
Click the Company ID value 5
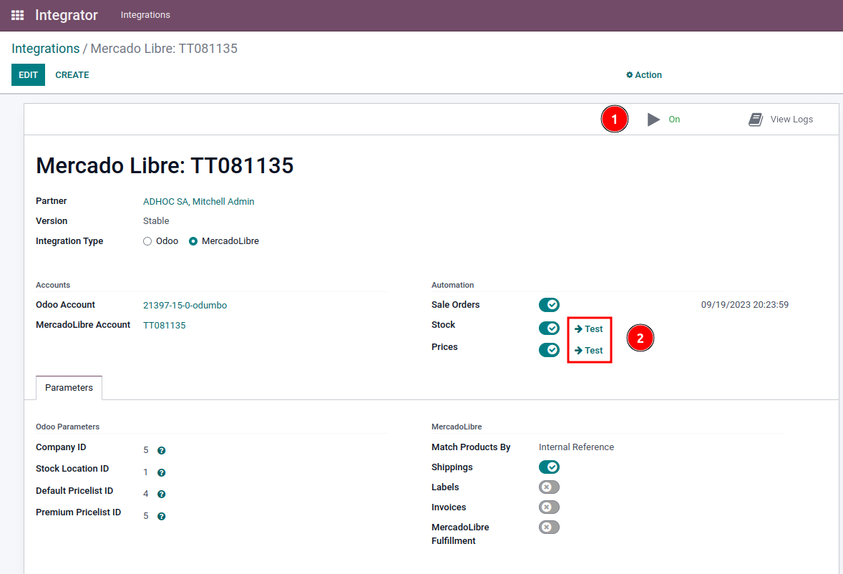pos(146,450)
